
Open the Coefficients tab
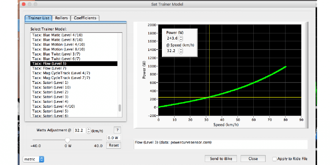[x=86, y=18]
